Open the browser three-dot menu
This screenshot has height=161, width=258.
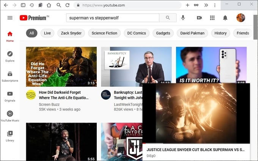coord(215,5)
